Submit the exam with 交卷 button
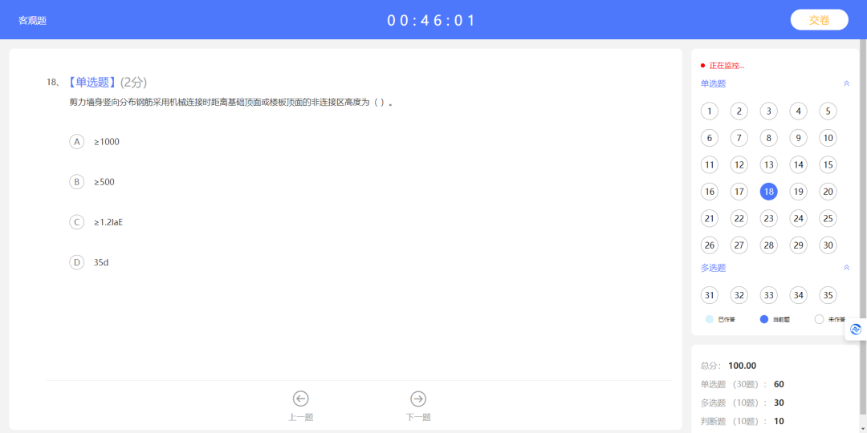The width and height of the screenshot is (867, 433). point(819,20)
